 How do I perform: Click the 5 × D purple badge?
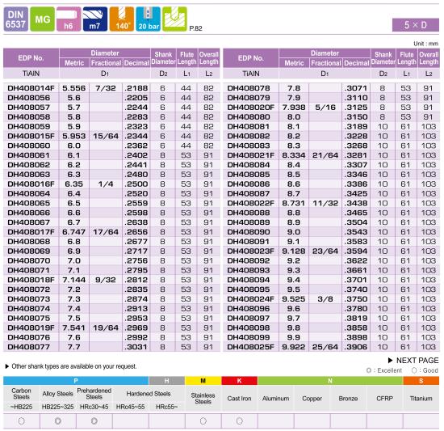click(x=416, y=25)
